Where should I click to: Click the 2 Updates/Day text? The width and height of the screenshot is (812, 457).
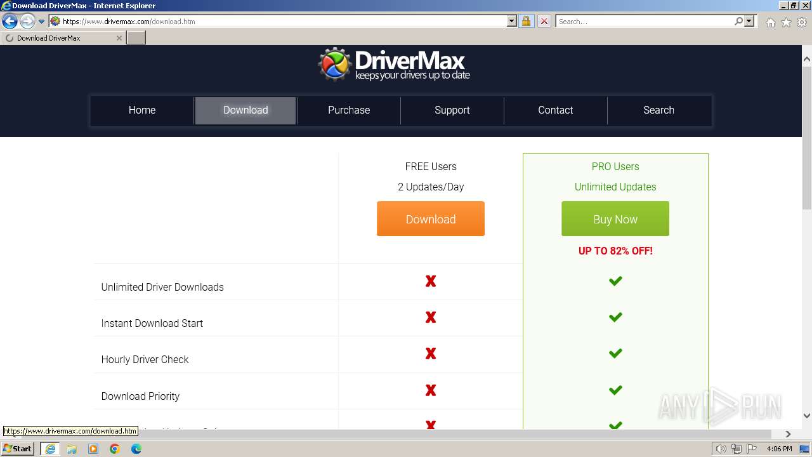pos(431,187)
